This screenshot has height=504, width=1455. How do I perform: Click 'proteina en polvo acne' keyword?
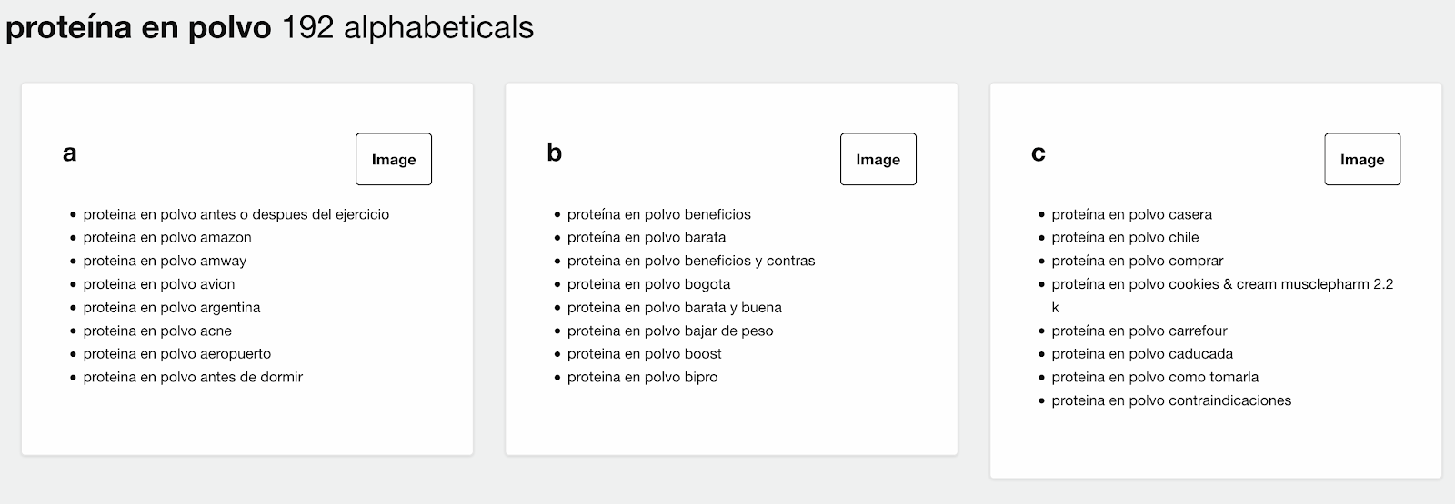(157, 331)
